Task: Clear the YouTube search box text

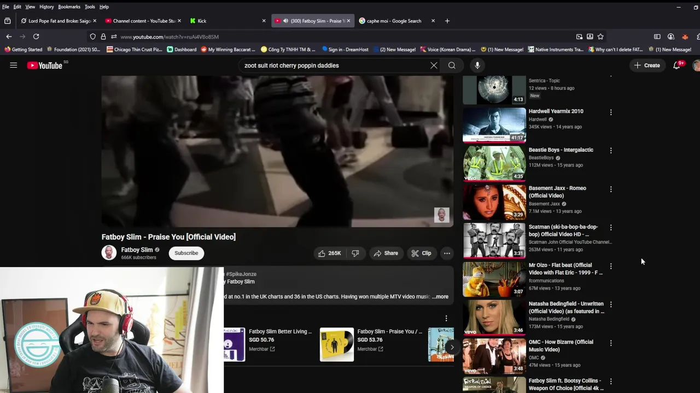Action: (x=434, y=65)
